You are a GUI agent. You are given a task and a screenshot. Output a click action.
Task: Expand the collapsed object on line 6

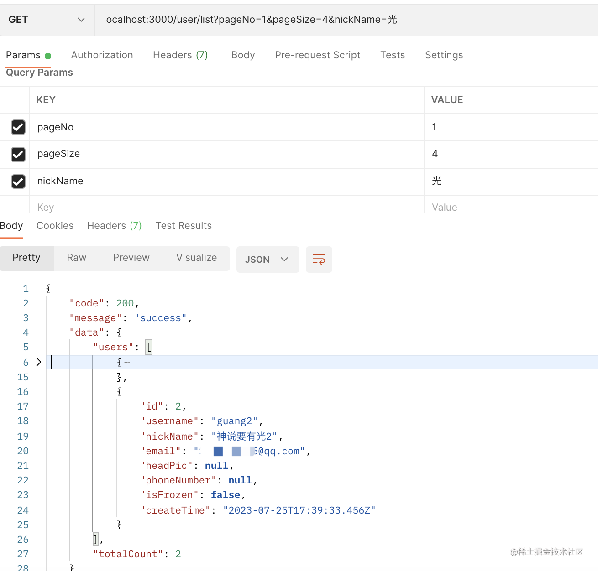[x=39, y=362]
